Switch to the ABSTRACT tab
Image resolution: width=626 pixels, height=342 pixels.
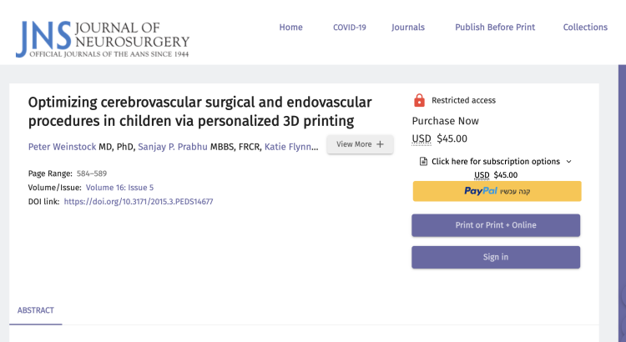pyautogui.click(x=36, y=310)
